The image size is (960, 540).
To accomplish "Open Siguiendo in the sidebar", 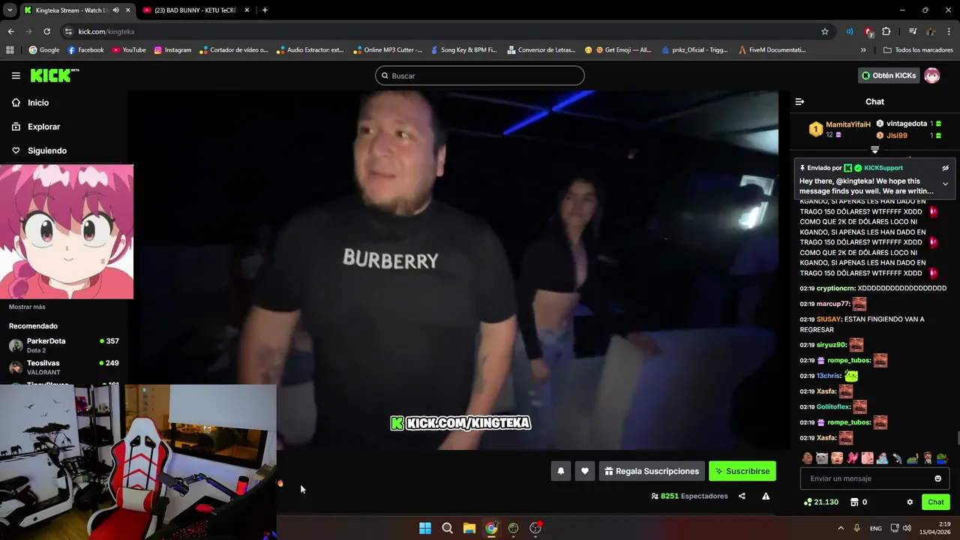I will pos(39,151).
